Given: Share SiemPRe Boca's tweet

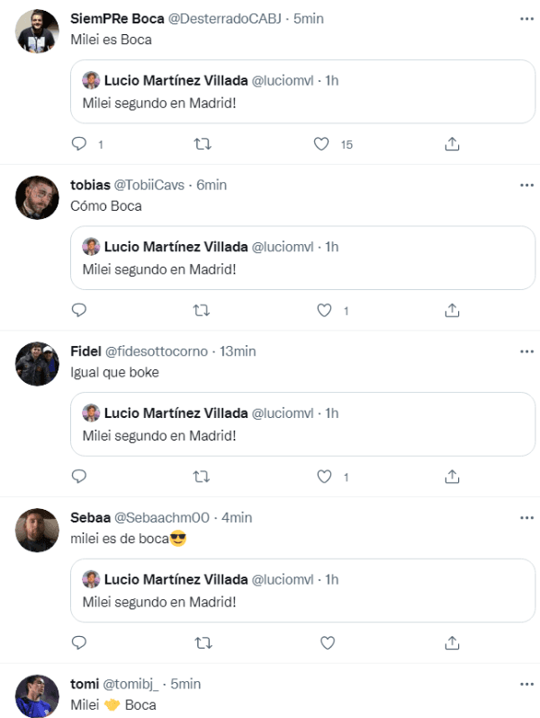Looking at the screenshot, I should coord(453,143).
